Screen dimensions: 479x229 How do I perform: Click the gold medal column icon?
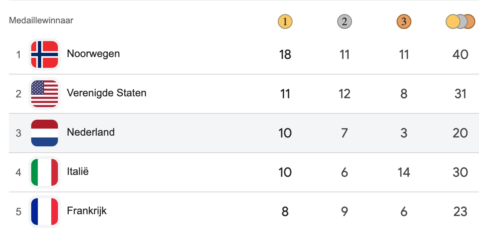coord(285,22)
